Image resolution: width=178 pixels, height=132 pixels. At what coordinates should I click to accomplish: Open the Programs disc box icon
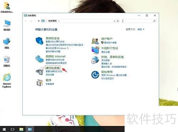point(40,82)
